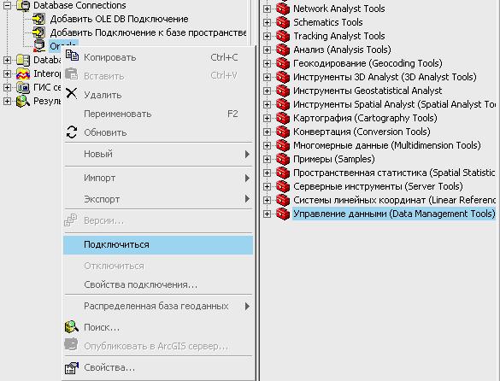Open the Новый submenu arrow
This screenshot has width=500, height=381.
(247, 154)
